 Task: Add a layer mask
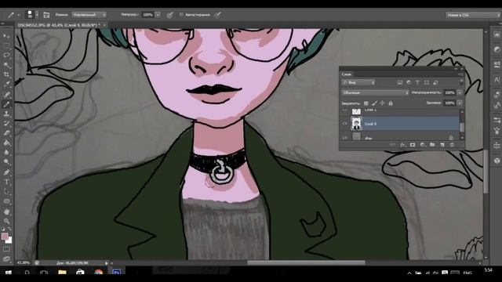pos(413,145)
